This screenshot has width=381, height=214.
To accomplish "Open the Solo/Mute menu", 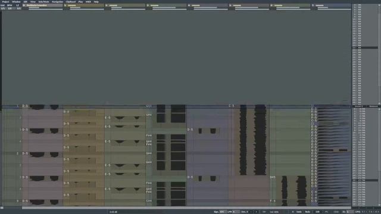I will tap(43, 2).
